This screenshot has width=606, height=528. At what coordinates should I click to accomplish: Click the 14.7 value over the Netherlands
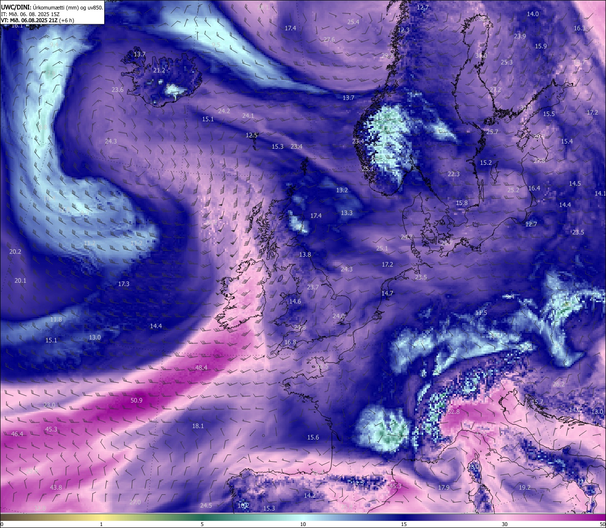[x=387, y=293]
